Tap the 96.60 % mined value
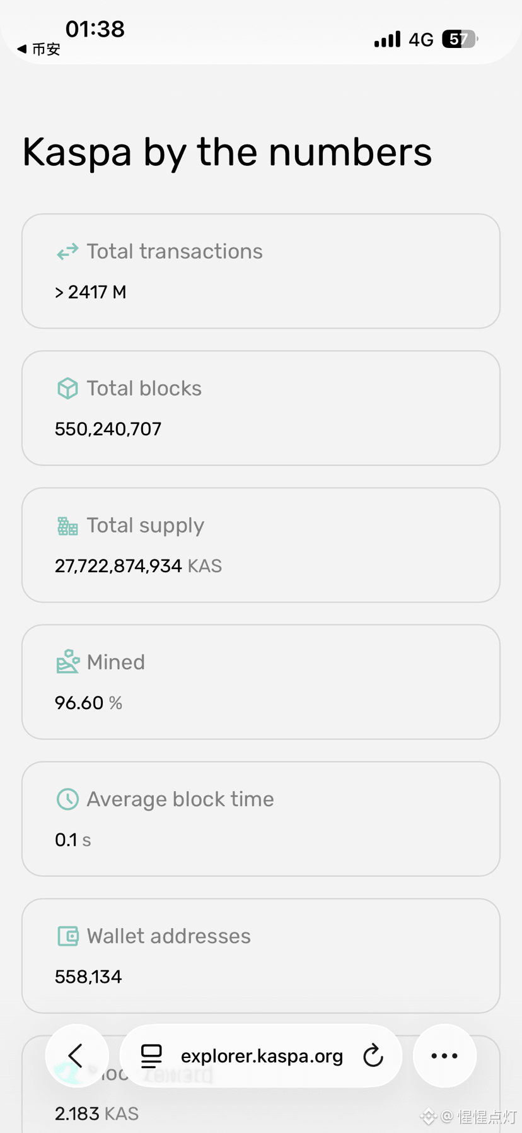This screenshot has width=522, height=1133. 88,703
